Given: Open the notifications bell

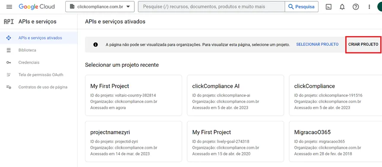Looking at the screenshot, I should (x=342, y=7).
